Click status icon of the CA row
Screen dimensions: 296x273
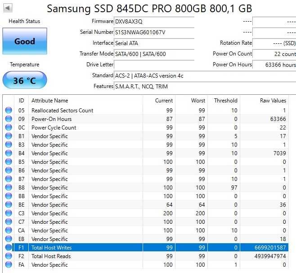tap(9, 230)
